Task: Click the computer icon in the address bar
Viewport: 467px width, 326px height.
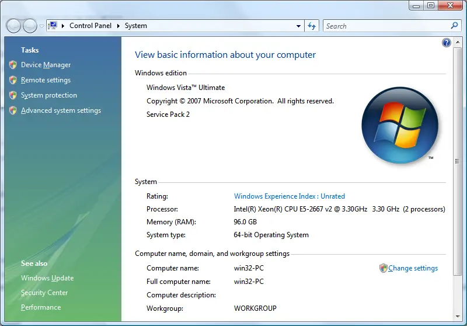Action: pyautogui.click(x=53, y=25)
